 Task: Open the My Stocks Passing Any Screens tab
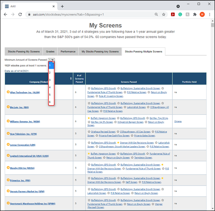click(x=100, y=51)
